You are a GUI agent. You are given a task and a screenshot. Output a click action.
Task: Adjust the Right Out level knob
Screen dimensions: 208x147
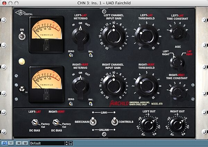pos(177,124)
